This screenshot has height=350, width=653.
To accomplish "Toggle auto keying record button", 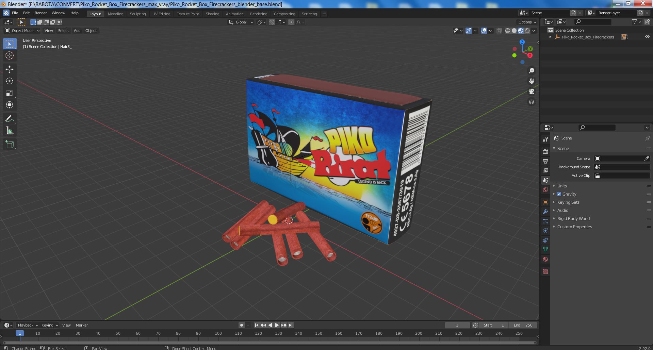I will [242, 325].
